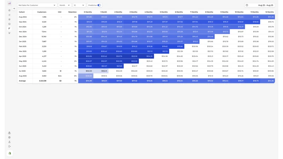
Task: Click the 2% retention cell for Aug 2024
Action: coord(75,17)
